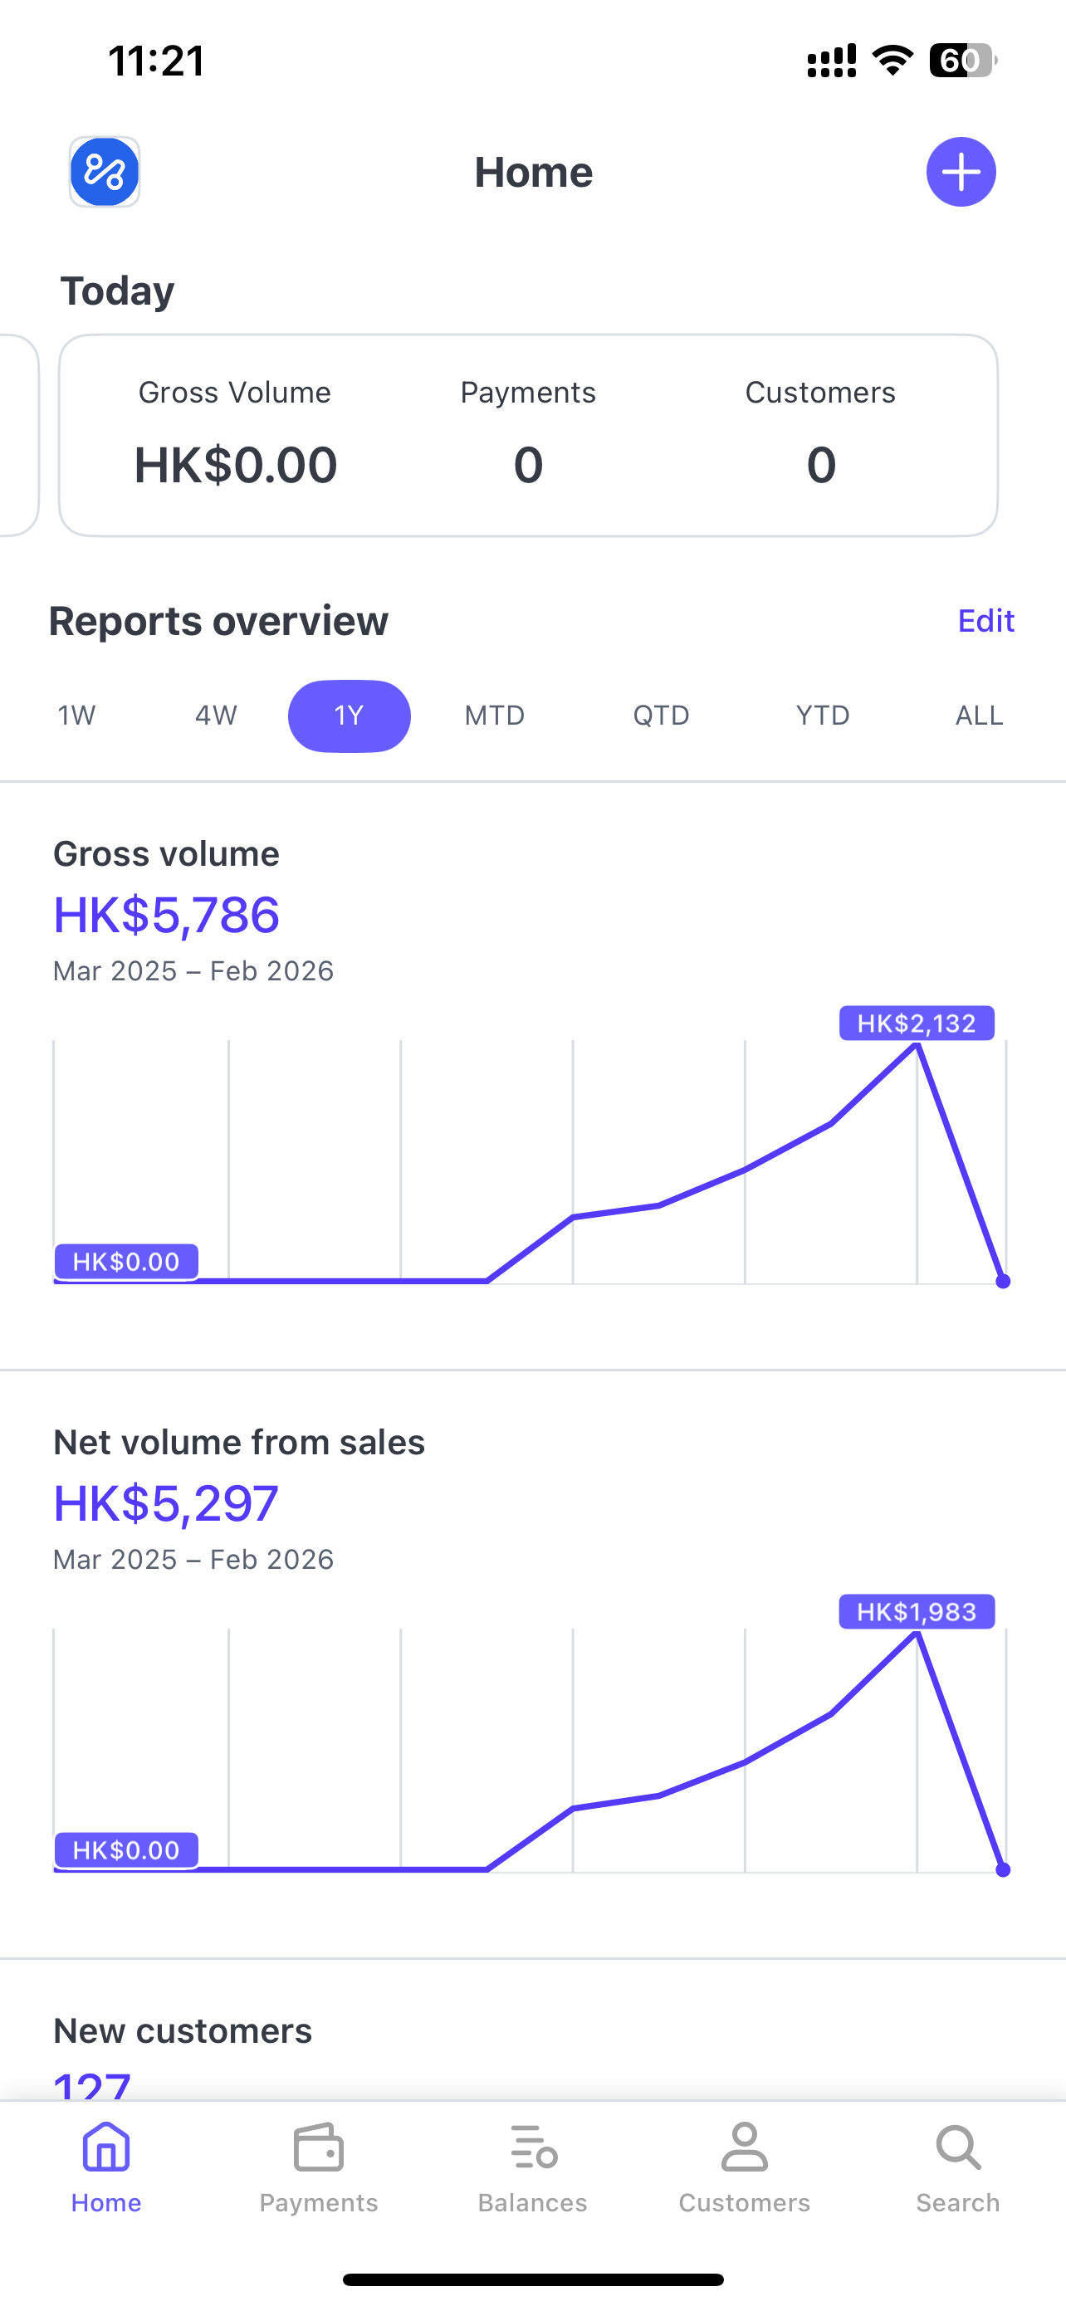
Task: Open the Balances tab icon
Action: tap(532, 2148)
